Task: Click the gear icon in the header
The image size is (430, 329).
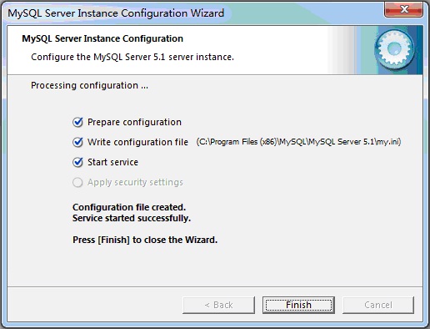Action: pos(394,50)
